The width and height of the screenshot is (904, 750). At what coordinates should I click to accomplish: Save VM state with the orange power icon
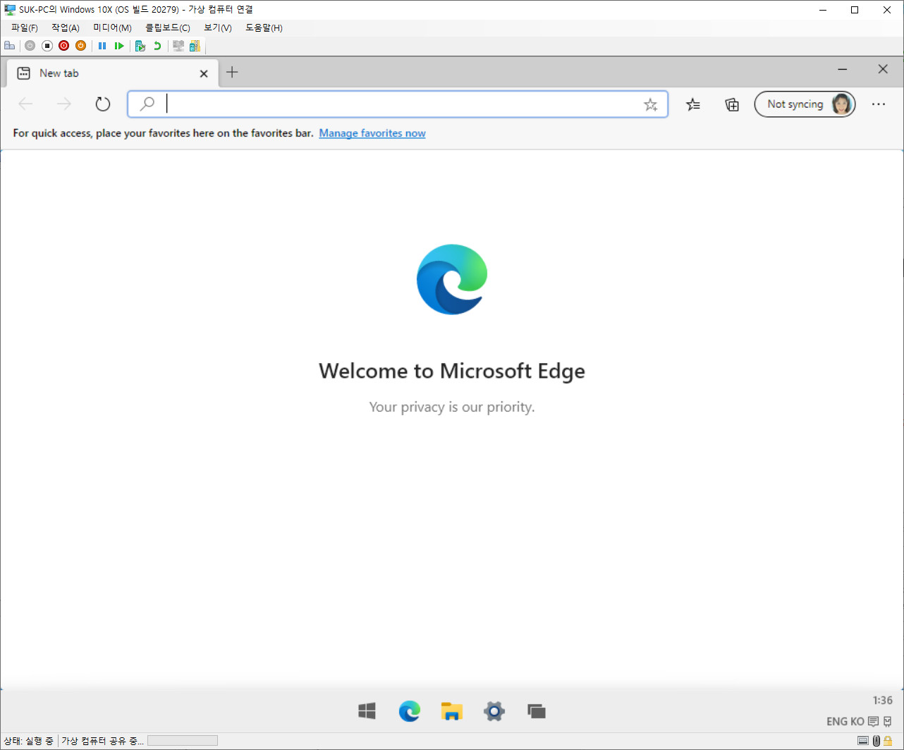click(80, 46)
